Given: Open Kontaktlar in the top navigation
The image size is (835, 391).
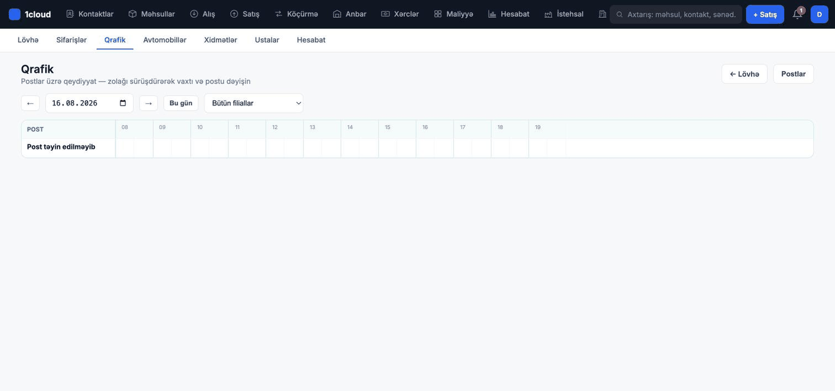Looking at the screenshot, I should tap(89, 14).
